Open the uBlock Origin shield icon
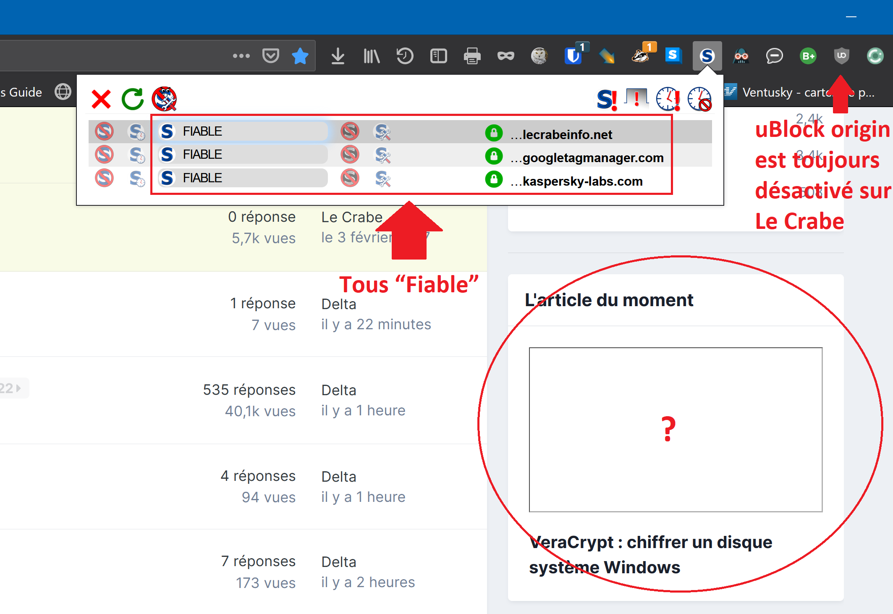 (x=841, y=56)
